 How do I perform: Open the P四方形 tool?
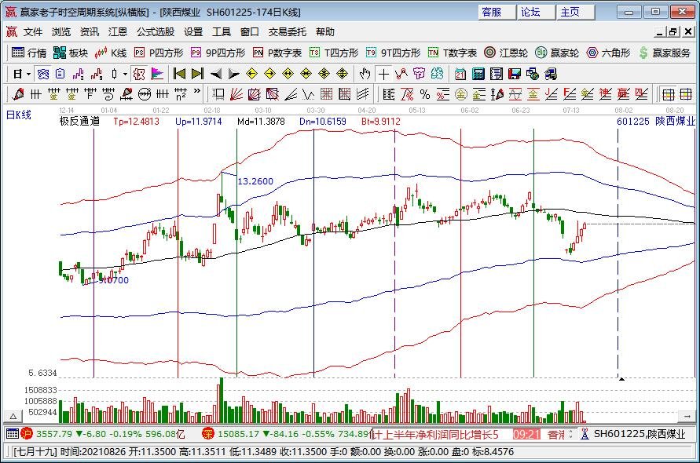(159, 53)
